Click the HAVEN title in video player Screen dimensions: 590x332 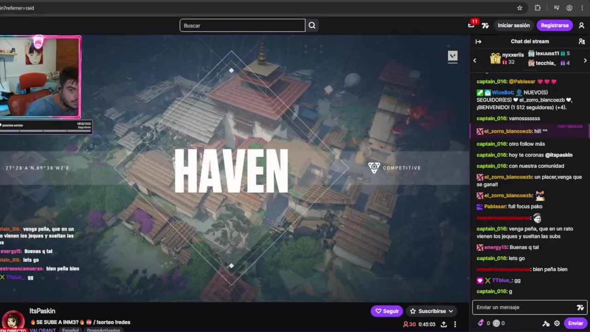[x=231, y=171]
